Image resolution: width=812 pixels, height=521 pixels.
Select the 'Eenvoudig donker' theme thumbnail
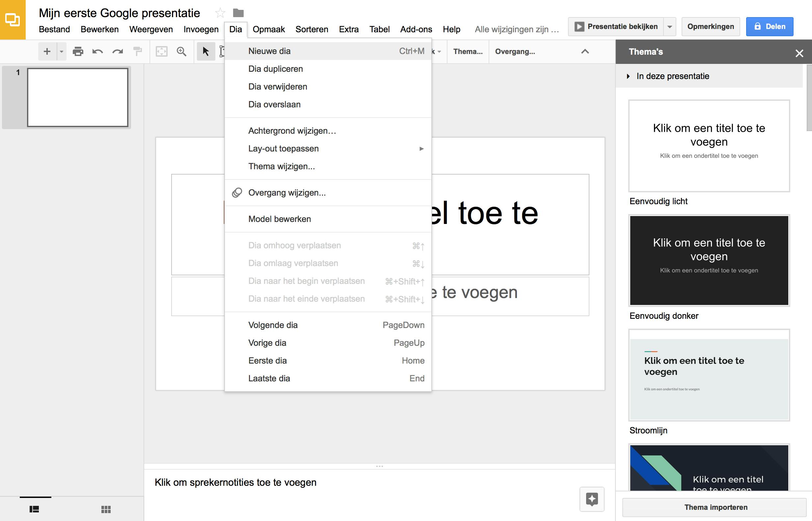tap(709, 260)
